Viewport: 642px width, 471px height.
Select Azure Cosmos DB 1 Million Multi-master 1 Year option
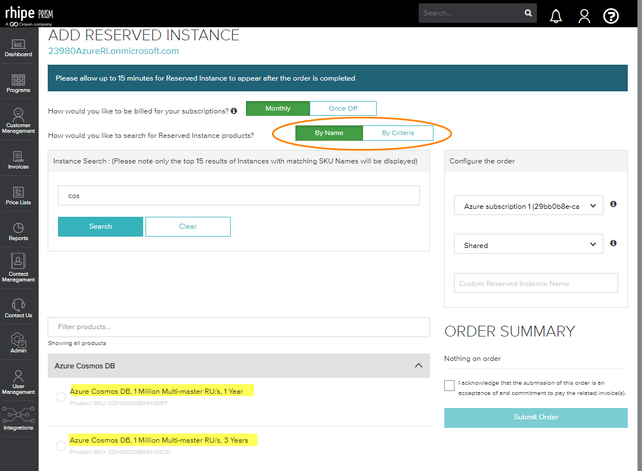coord(60,397)
